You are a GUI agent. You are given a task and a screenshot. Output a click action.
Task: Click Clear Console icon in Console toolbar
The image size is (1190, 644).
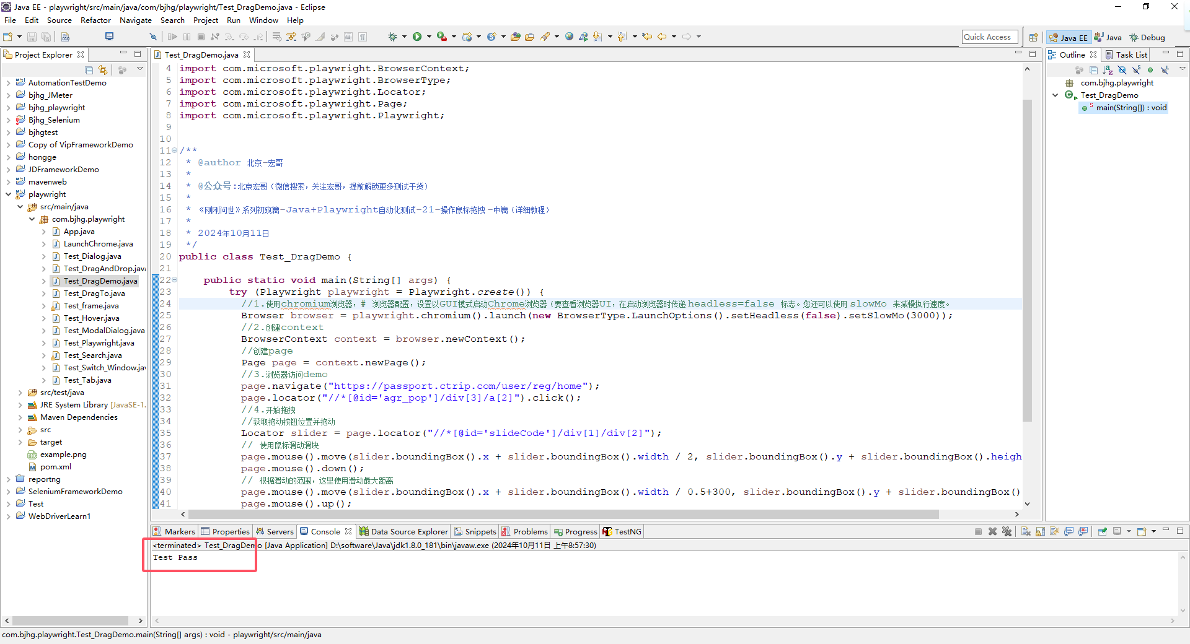click(x=1026, y=531)
